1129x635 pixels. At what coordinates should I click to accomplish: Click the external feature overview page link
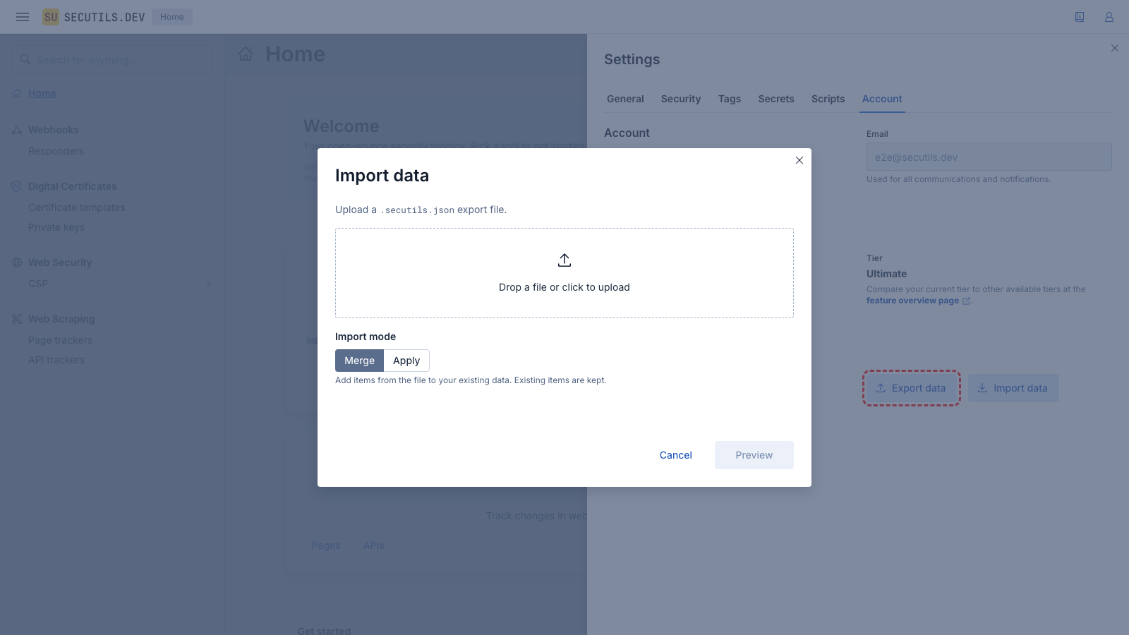[912, 301]
